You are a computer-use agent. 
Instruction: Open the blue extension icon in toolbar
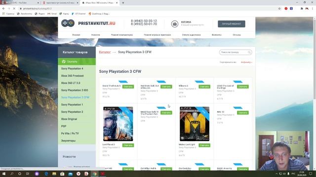pyautogui.click(x=291, y=9)
